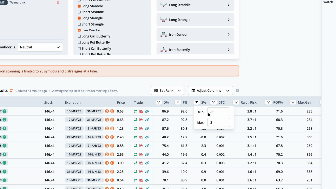
Task: Open the Set Rank dropdown
Action: tap(167, 91)
